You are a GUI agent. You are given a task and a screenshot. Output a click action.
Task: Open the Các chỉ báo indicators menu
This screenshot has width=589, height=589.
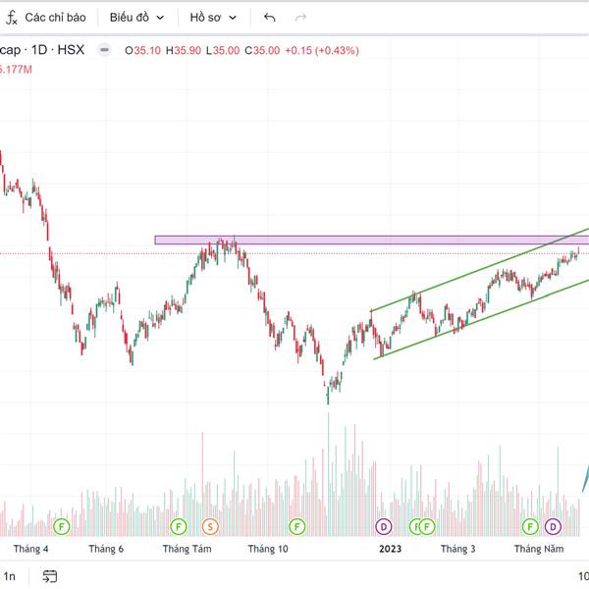pyautogui.click(x=46, y=18)
